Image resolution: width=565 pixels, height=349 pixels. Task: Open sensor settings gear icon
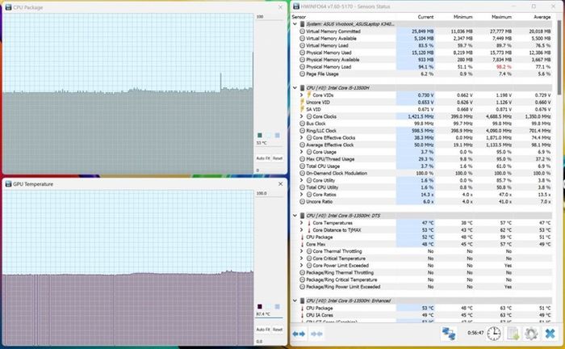point(532,333)
